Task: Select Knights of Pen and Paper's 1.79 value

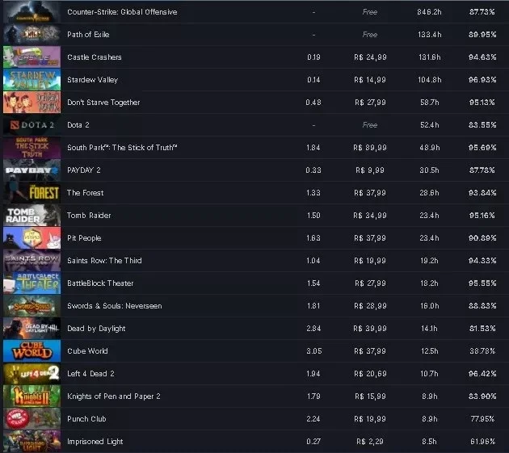Action: [313, 396]
